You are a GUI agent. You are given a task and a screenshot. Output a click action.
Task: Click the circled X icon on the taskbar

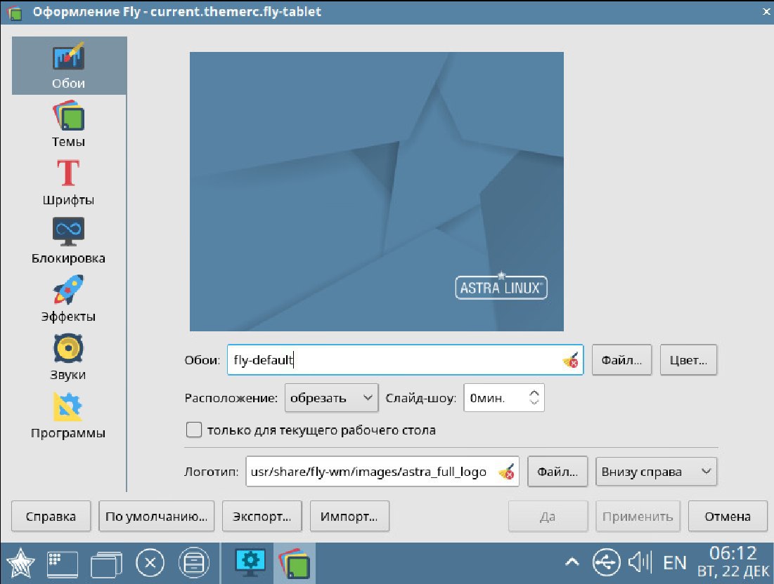[150, 563]
